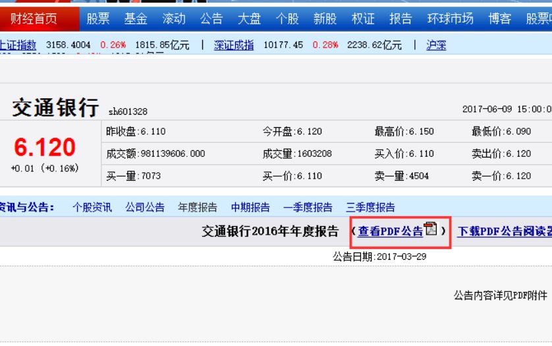Open 滚动 in the navigation bar
552x346 pixels.
pos(173,18)
